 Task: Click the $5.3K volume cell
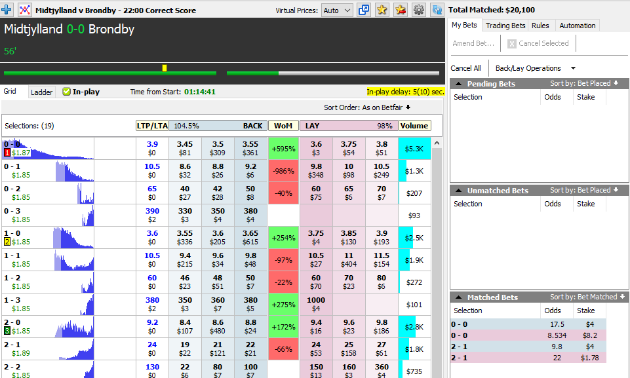click(x=414, y=149)
